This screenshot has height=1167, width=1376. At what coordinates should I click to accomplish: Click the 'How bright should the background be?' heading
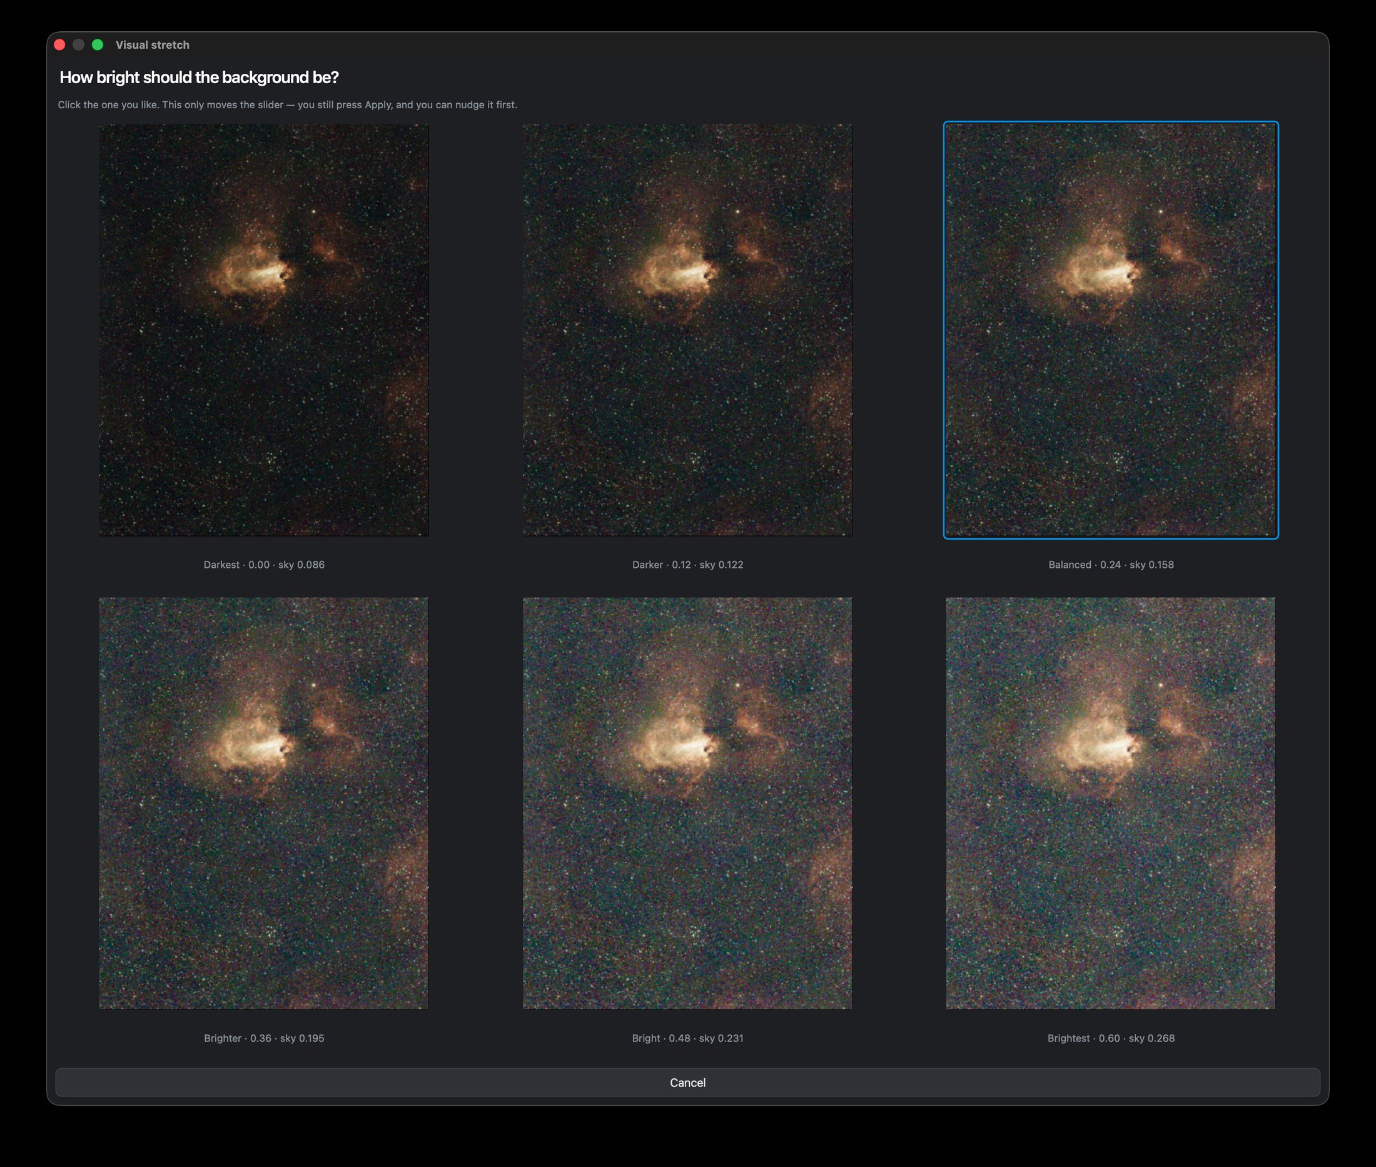pyautogui.click(x=199, y=78)
